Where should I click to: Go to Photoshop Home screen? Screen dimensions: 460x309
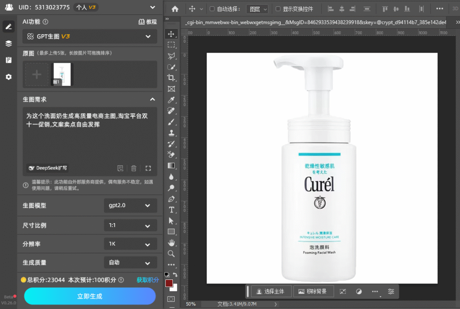coord(175,9)
